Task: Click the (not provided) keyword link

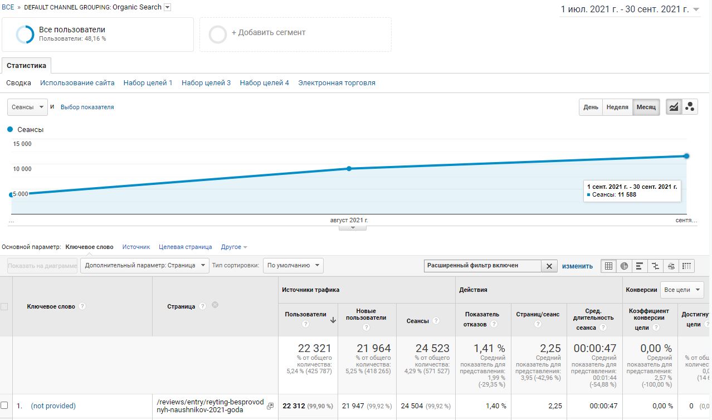Action: click(53, 406)
